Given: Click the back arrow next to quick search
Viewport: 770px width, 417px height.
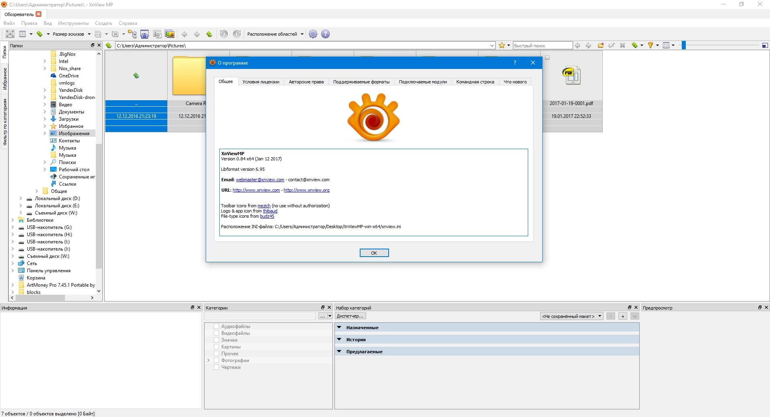Looking at the screenshot, I should coord(577,45).
